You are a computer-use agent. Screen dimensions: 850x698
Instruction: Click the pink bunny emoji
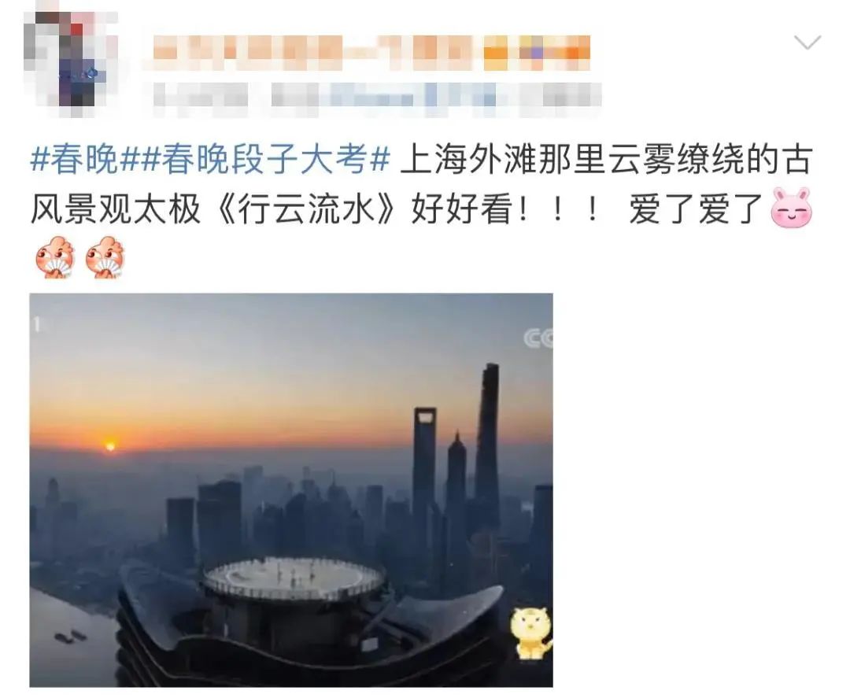point(792,207)
